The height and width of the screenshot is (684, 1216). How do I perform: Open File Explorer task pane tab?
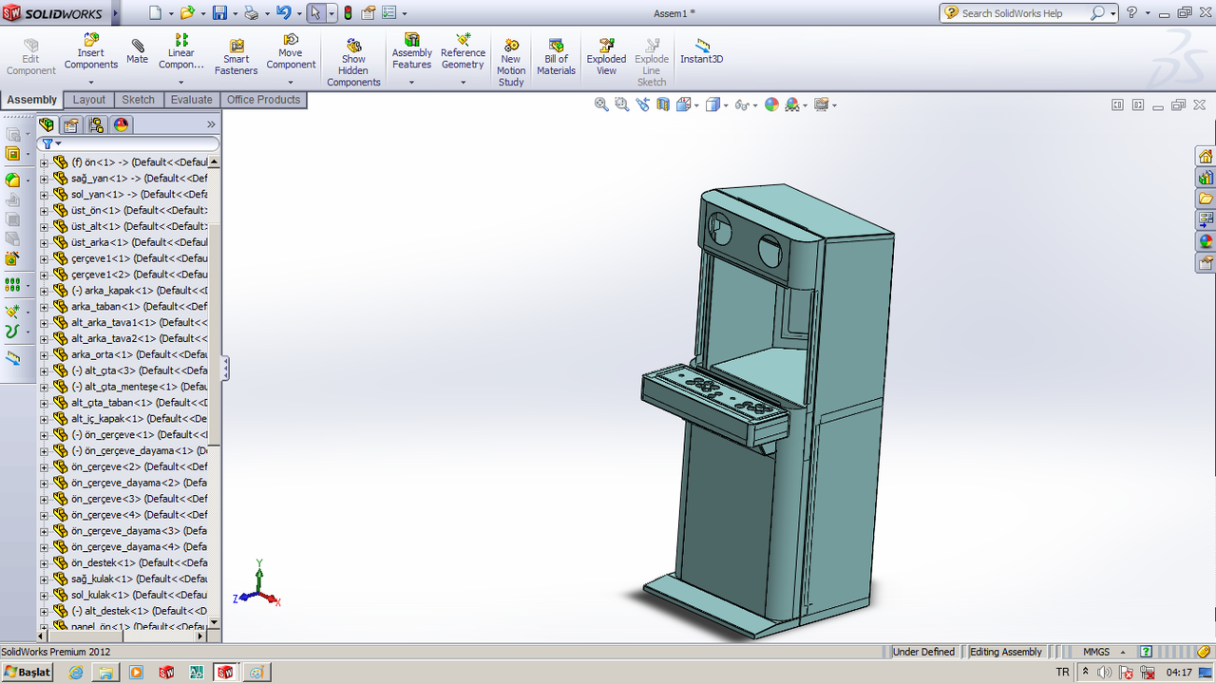click(x=1206, y=199)
